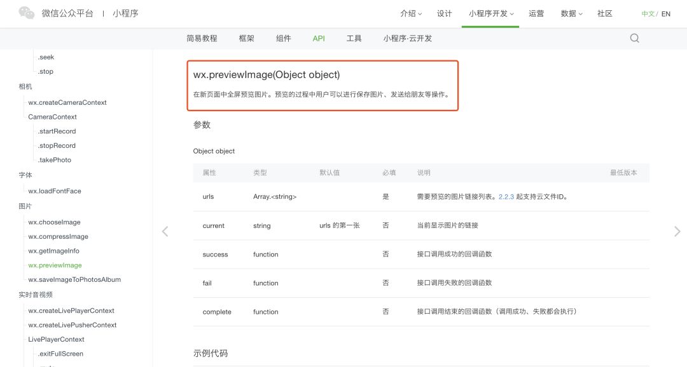Open the 社区 menu item
687x367 pixels.
(x=605, y=13)
